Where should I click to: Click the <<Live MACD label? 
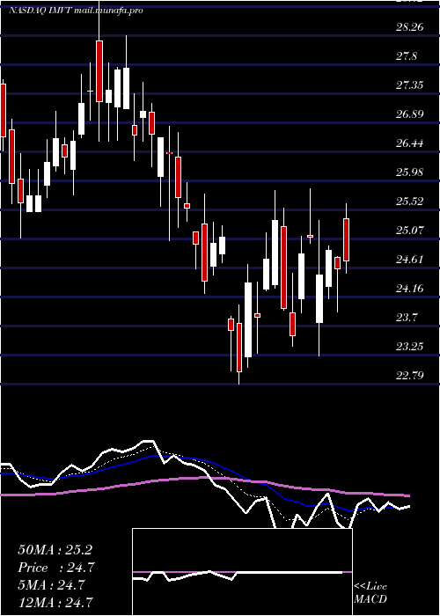point(370,592)
